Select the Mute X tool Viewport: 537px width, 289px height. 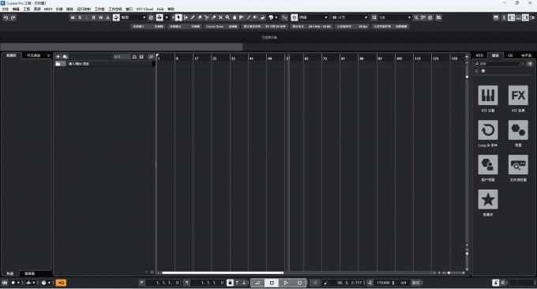(x=220, y=17)
